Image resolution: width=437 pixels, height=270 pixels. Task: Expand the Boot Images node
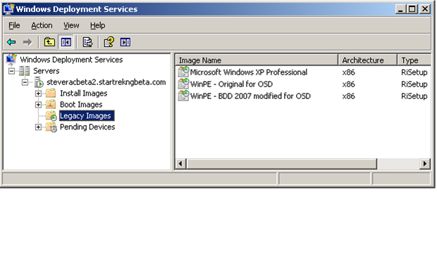click(x=38, y=105)
